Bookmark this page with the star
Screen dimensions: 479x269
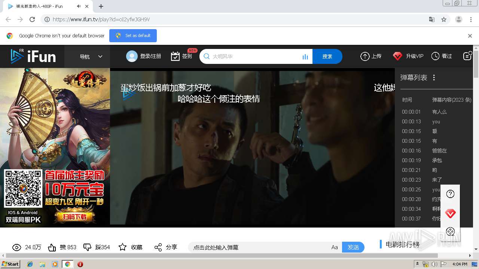pos(444,19)
